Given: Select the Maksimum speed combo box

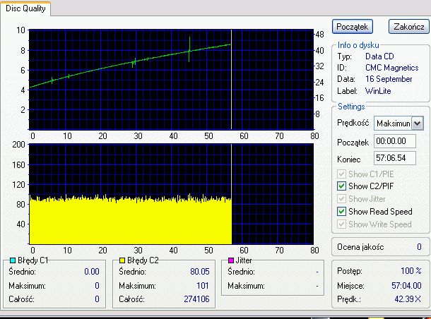Looking at the screenshot, I should [x=398, y=124].
